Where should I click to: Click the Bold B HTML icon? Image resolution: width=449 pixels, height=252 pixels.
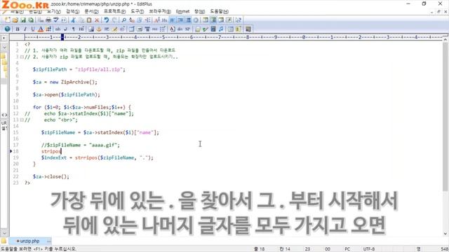point(18,29)
